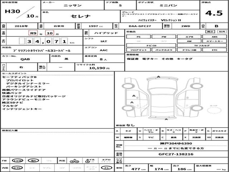Screen dimensions: 229x172
Task: Click the ハイブリッド fuel type cell
Action: point(103,33)
